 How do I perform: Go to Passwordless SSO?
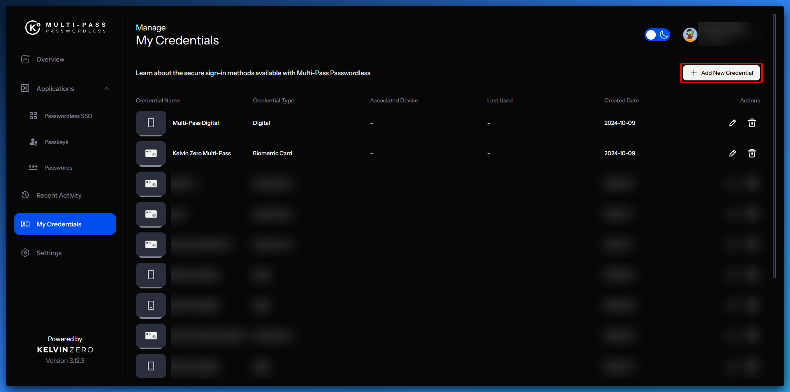68,116
